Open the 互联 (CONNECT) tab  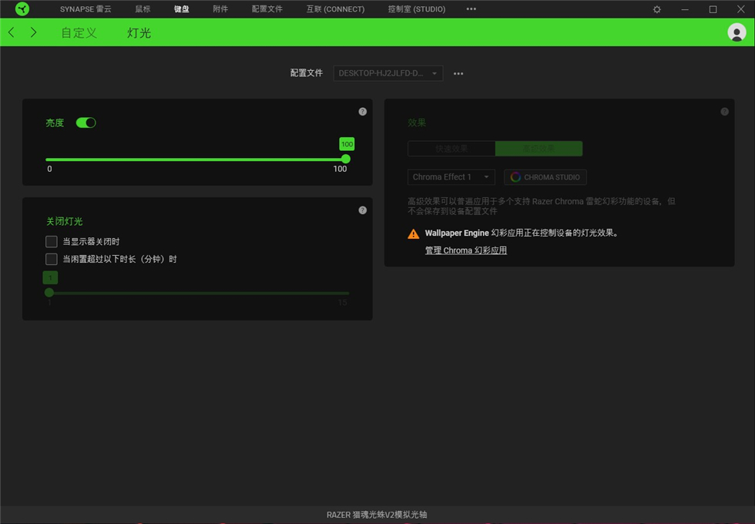[335, 9]
